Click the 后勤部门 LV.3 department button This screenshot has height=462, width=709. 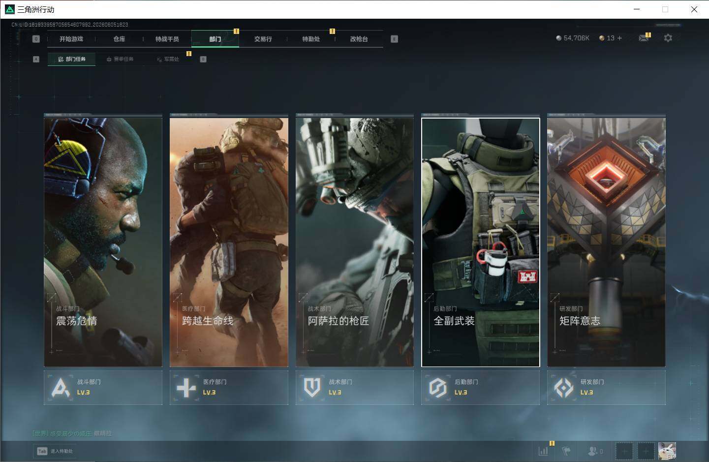[481, 388]
